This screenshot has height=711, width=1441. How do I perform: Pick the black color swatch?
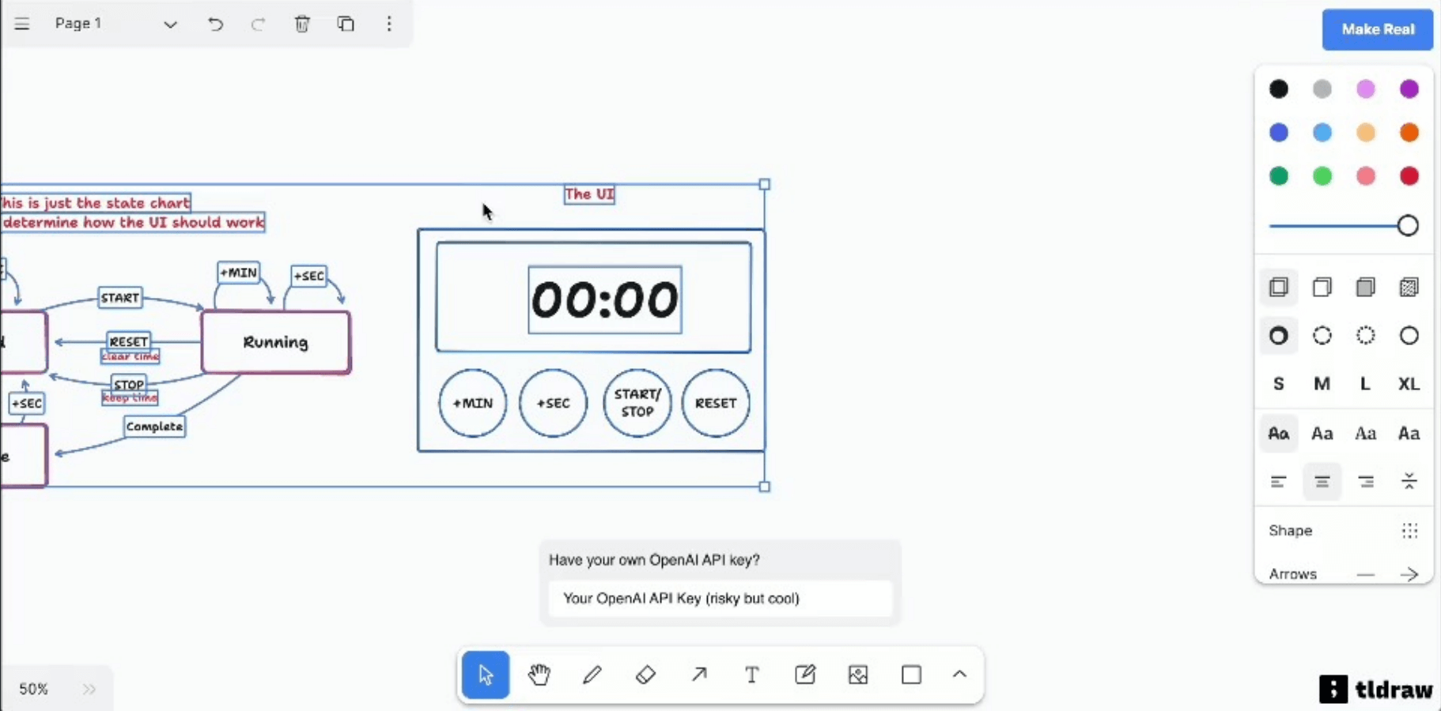click(x=1279, y=89)
